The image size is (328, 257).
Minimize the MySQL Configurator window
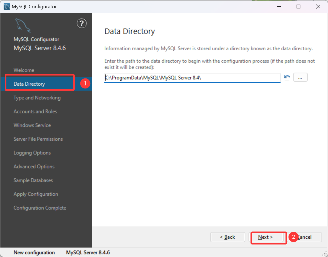[279, 6]
